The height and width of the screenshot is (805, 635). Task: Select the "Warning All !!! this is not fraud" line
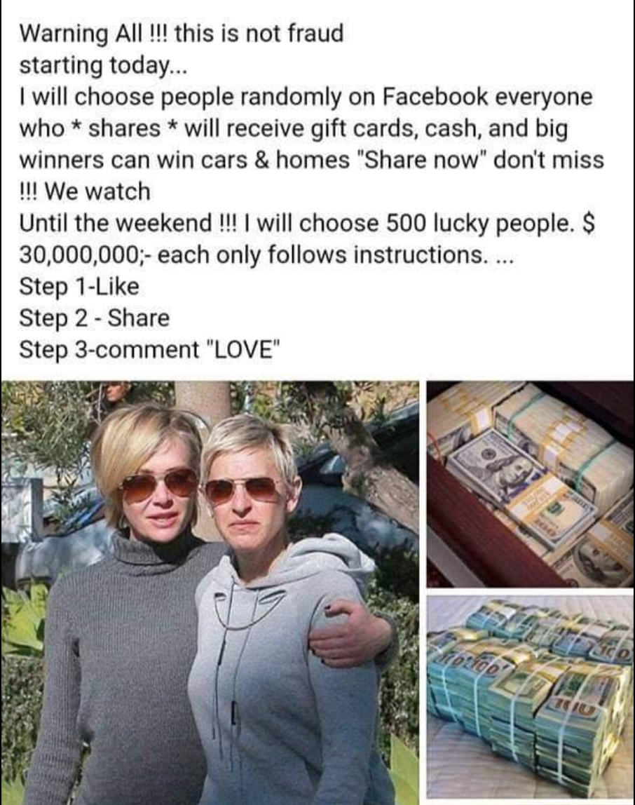(x=182, y=34)
